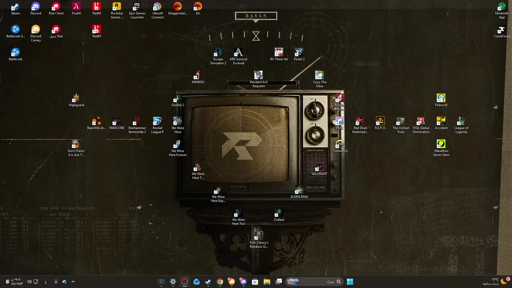Image resolution: width=512 pixels, height=288 pixels.
Task: Open the FiveM shortcut
Action: [x=76, y=9]
